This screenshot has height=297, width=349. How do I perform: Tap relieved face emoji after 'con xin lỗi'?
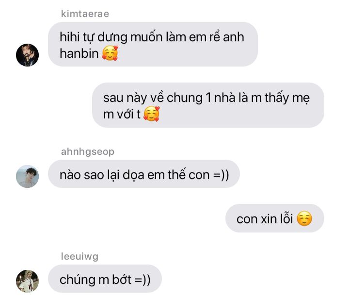(x=304, y=218)
